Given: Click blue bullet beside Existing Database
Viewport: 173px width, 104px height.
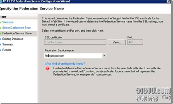Looking at the screenshot, I should tap(0, 39).
